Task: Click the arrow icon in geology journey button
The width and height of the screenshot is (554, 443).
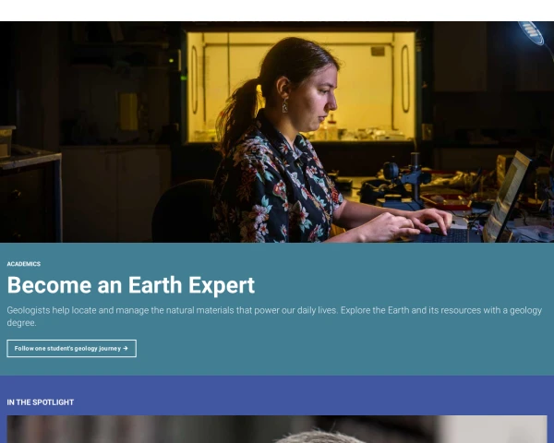Action: pyautogui.click(x=125, y=348)
